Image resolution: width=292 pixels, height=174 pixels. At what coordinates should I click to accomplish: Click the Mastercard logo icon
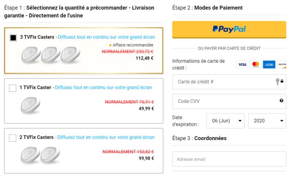pos(255,65)
